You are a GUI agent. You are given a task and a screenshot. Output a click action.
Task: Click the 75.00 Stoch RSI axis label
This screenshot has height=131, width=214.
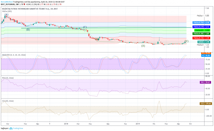point(208,60)
